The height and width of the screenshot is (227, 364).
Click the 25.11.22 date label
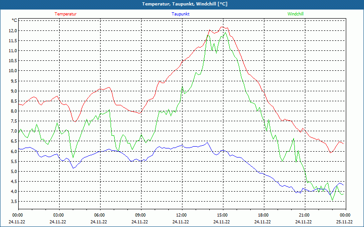[344, 222]
